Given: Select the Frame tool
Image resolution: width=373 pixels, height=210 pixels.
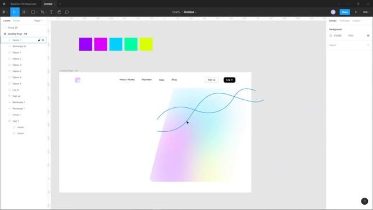Looking at the screenshot, I should coord(24,12).
